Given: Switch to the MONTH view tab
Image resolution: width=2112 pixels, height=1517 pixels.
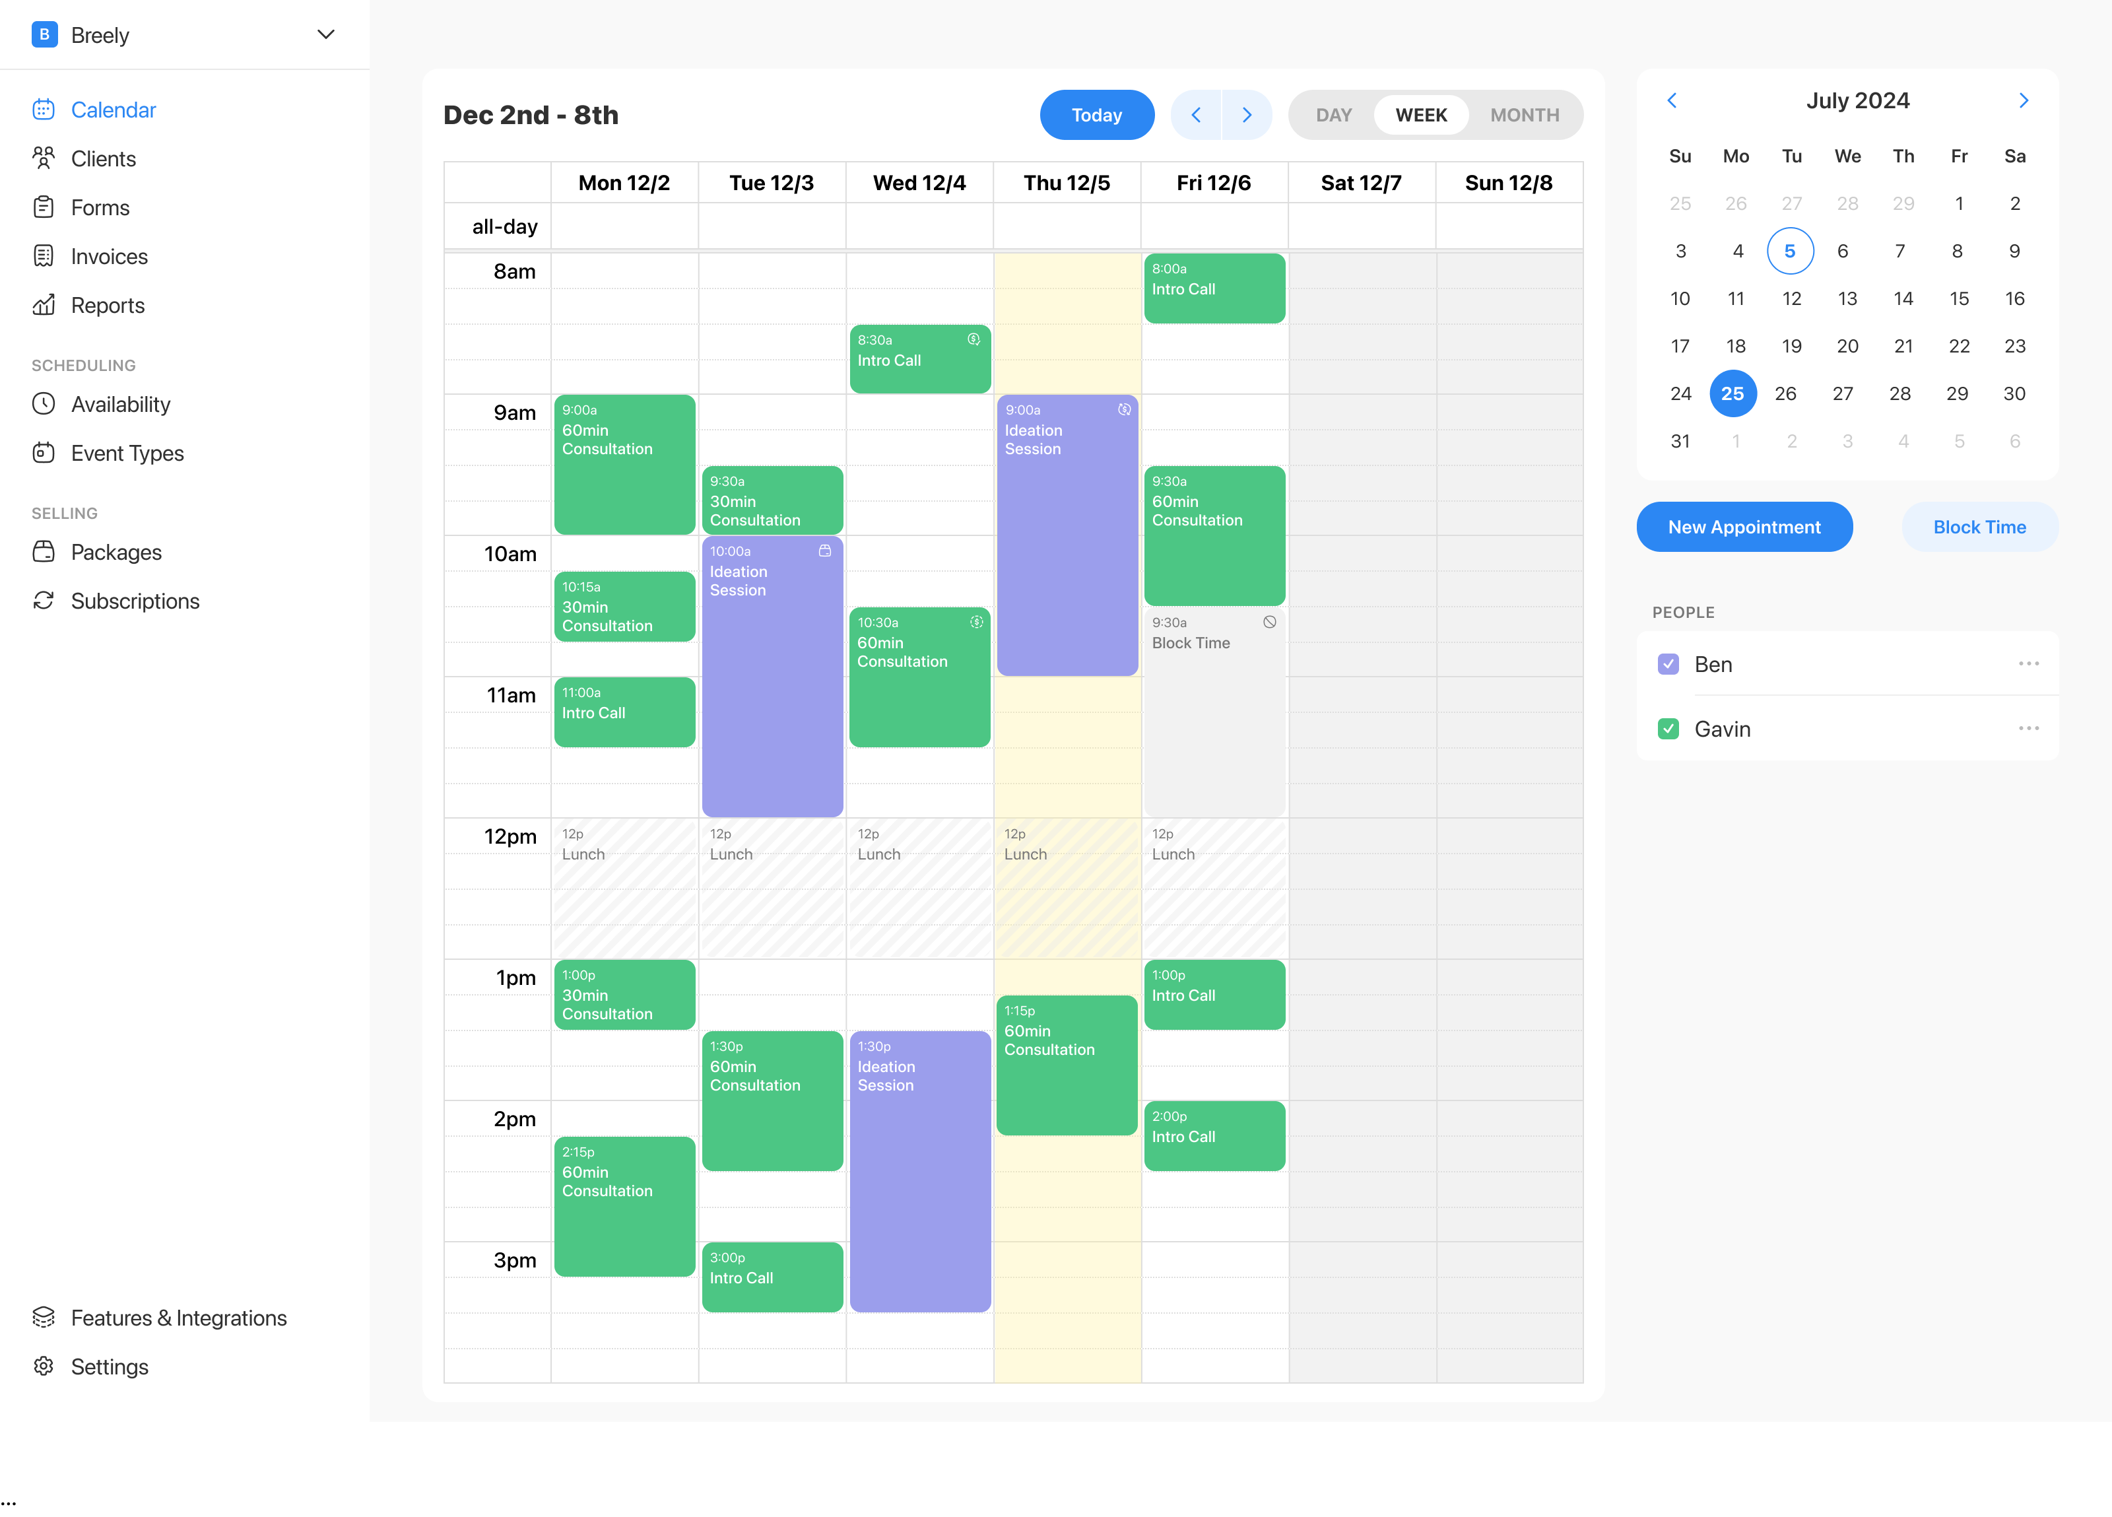Looking at the screenshot, I should [x=1525, y=115].
